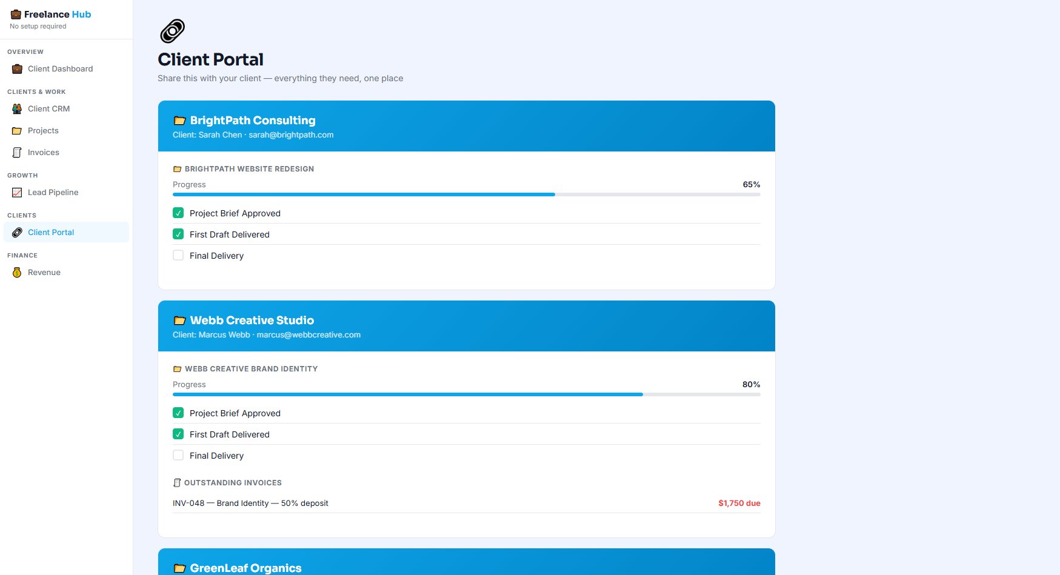Open Revenue page
The image size is (1060, 575).
pyautogui.click(x=66, y=273)
